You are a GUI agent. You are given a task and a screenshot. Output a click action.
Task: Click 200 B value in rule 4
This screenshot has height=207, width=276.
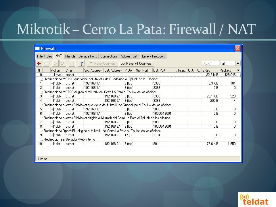pos(214,101)
